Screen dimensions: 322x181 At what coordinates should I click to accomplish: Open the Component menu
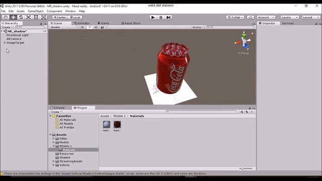pyautogui.click(x=54, y=11)
